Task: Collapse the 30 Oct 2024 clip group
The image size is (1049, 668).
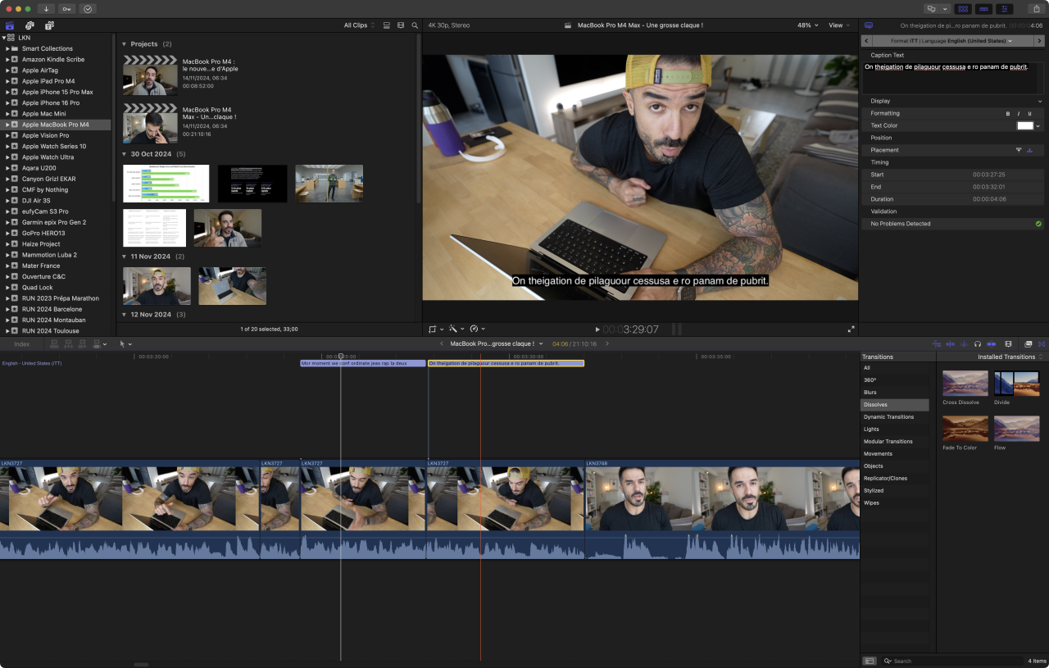Action: coord(124,154)
